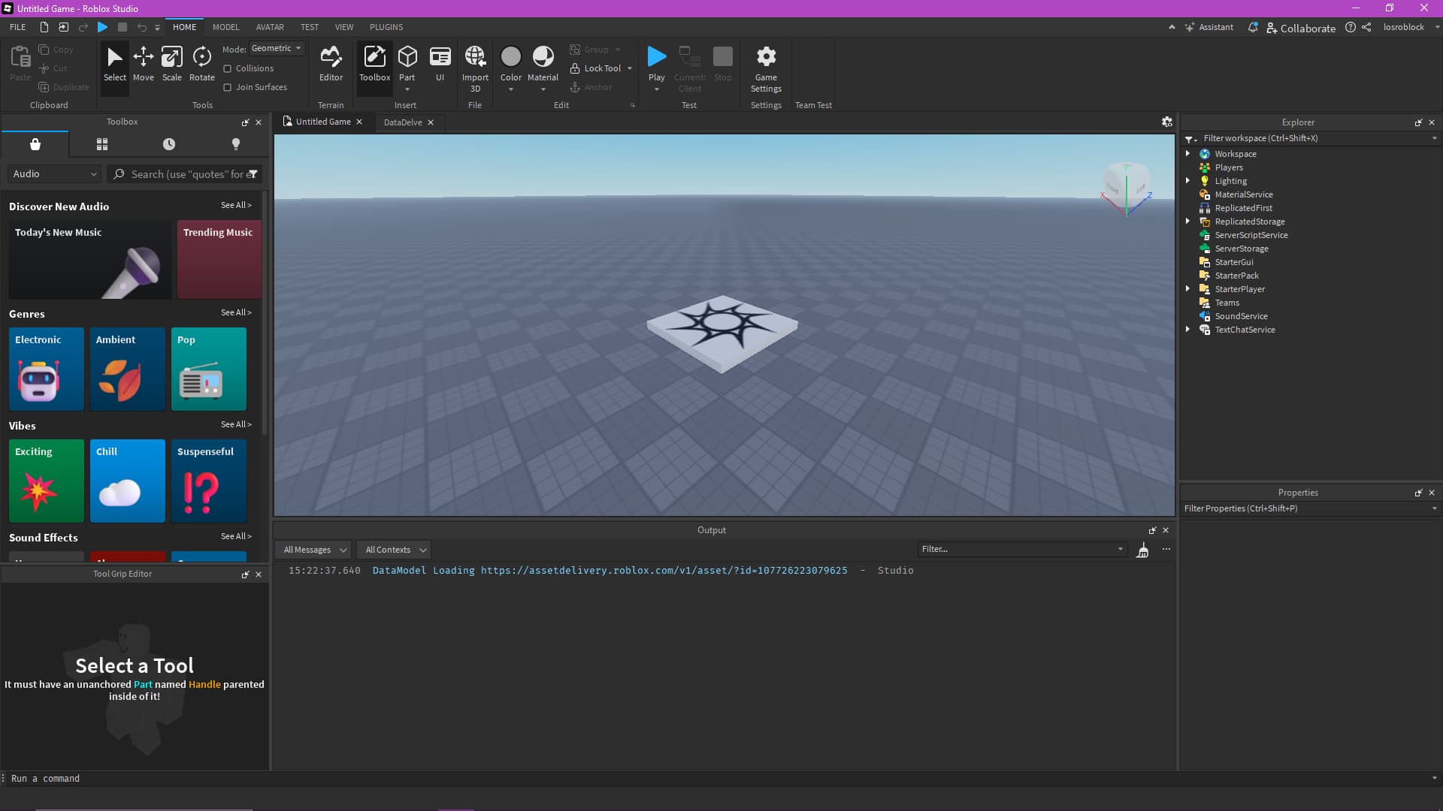
Task: Click the Collaborate button
Action: point(1301,28)
